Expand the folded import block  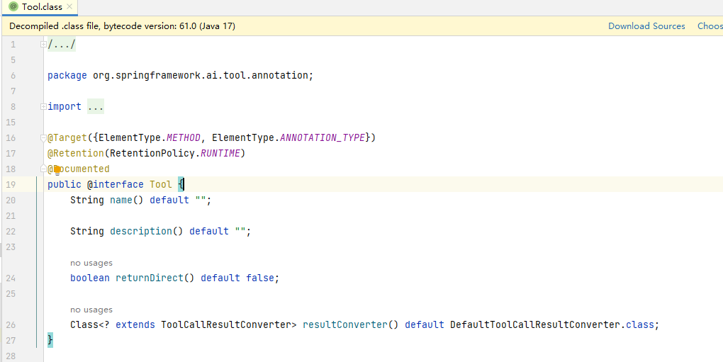pyautogui.click(x=43, y=107)
